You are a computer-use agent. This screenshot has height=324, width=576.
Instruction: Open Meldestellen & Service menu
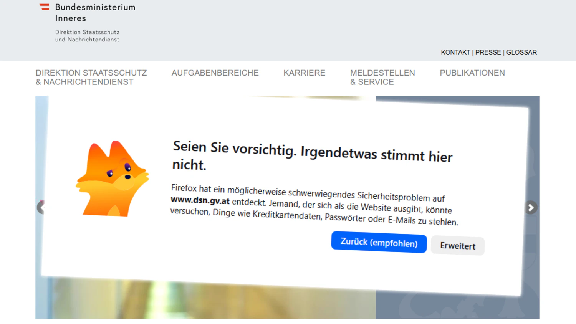point(382,78)
